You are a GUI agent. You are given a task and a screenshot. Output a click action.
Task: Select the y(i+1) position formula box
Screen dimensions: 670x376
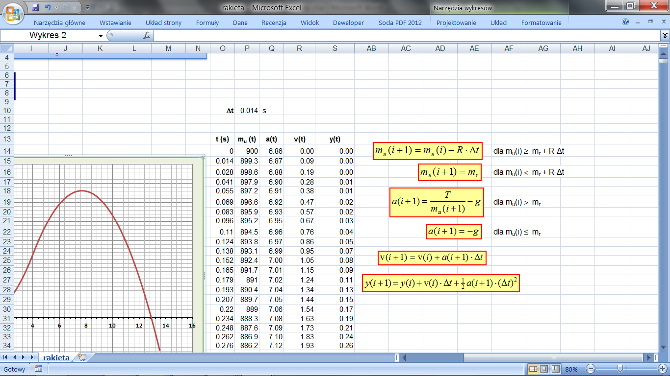(440, 283)
